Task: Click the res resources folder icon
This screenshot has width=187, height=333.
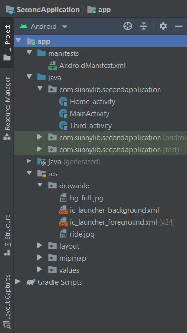Action: [x=41, y=174]
